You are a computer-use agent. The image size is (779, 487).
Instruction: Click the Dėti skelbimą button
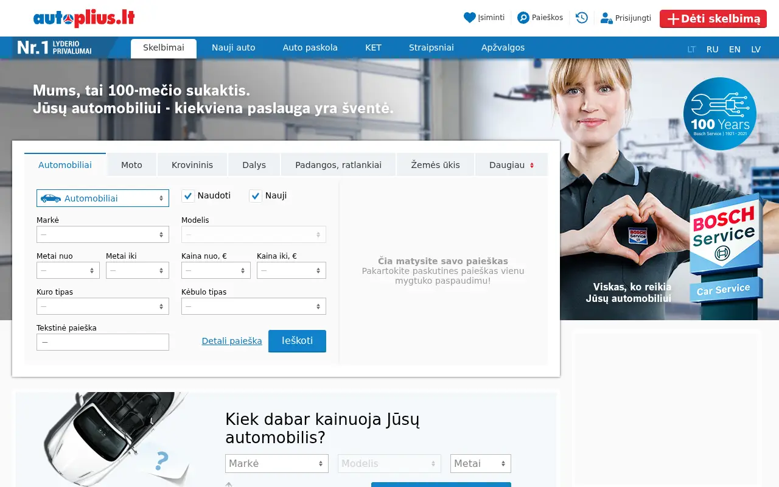(x=713, y=19)
